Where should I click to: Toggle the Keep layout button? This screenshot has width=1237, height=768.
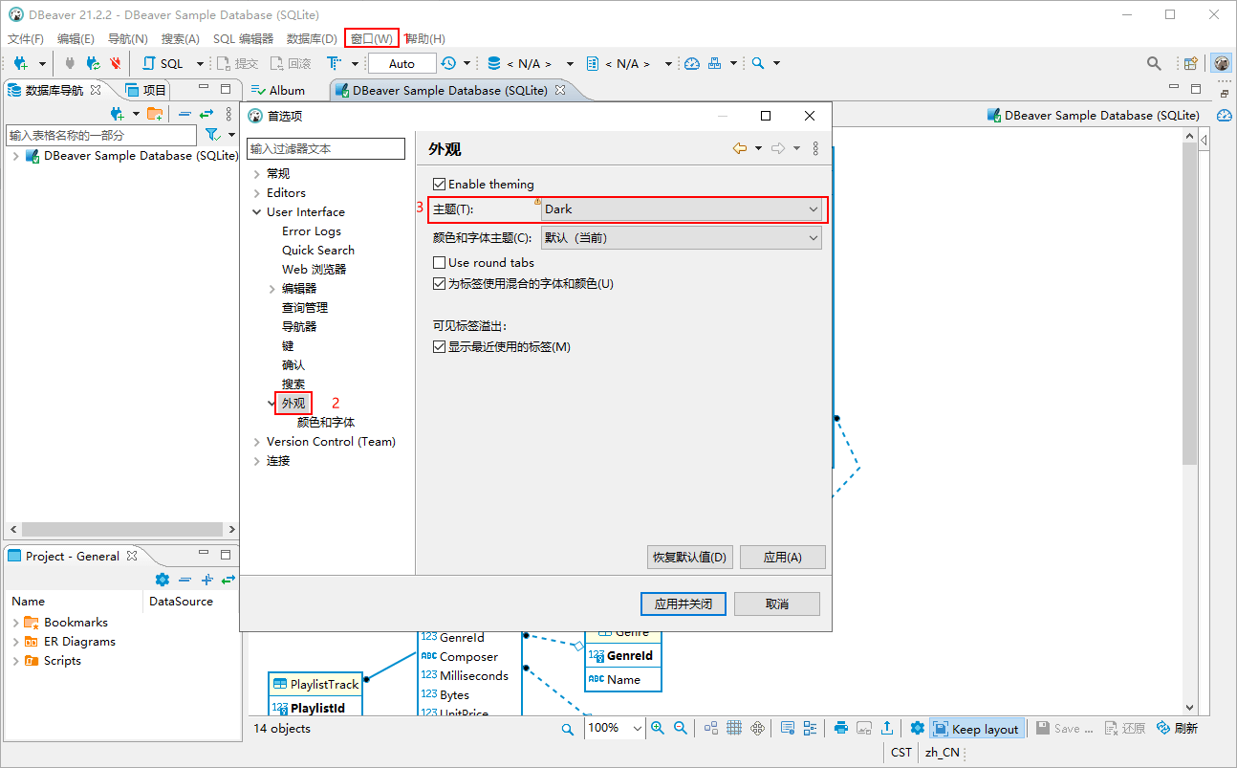point(976,729)
